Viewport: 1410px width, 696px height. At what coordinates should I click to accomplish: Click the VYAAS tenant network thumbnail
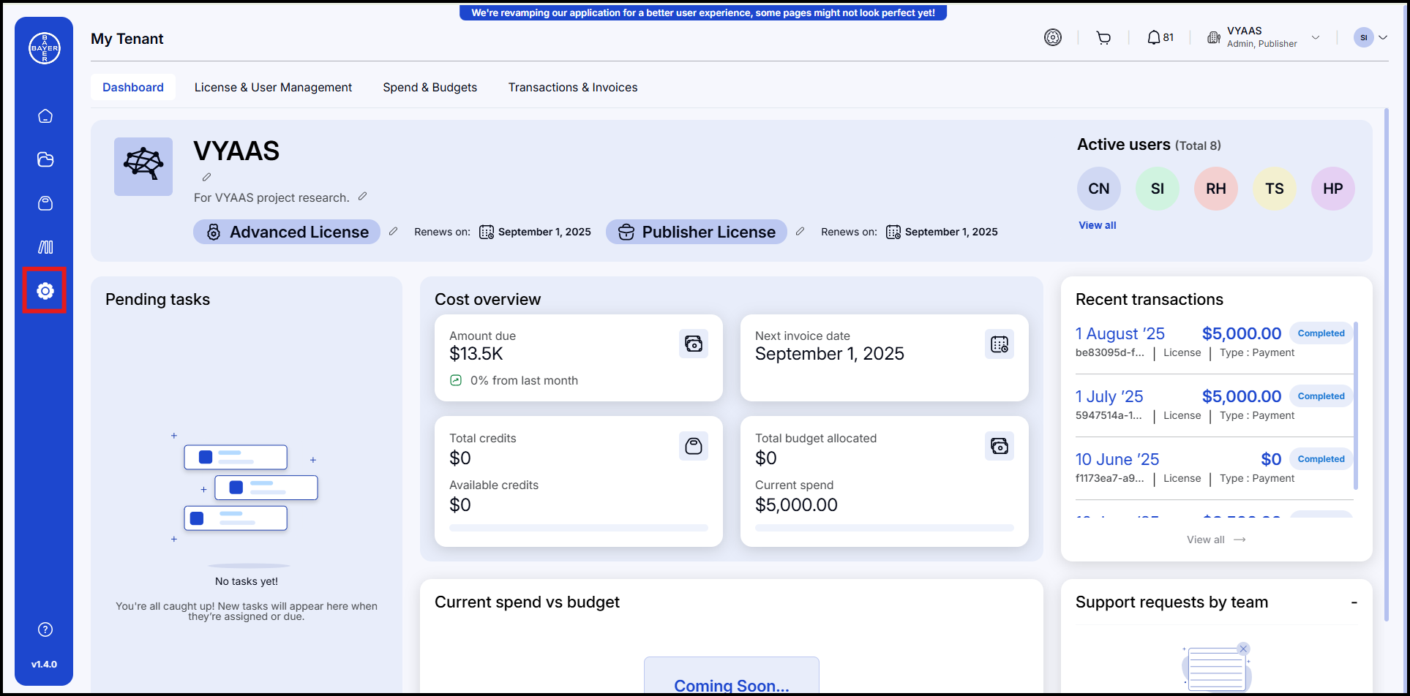(x=143, y=167)
